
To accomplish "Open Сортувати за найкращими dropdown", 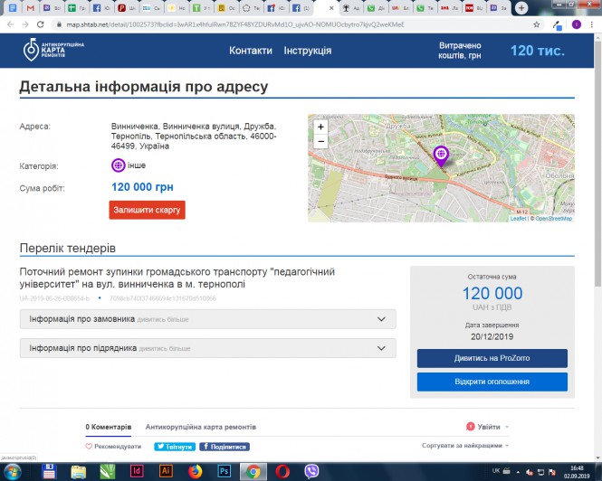I will pos(464,446).
